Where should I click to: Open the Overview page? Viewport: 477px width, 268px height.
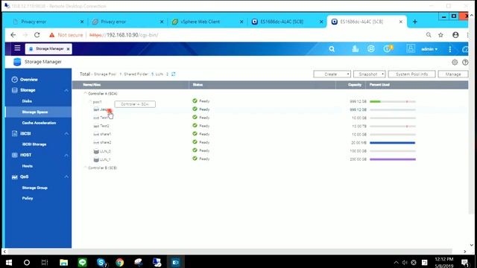(x=29, y=80)
